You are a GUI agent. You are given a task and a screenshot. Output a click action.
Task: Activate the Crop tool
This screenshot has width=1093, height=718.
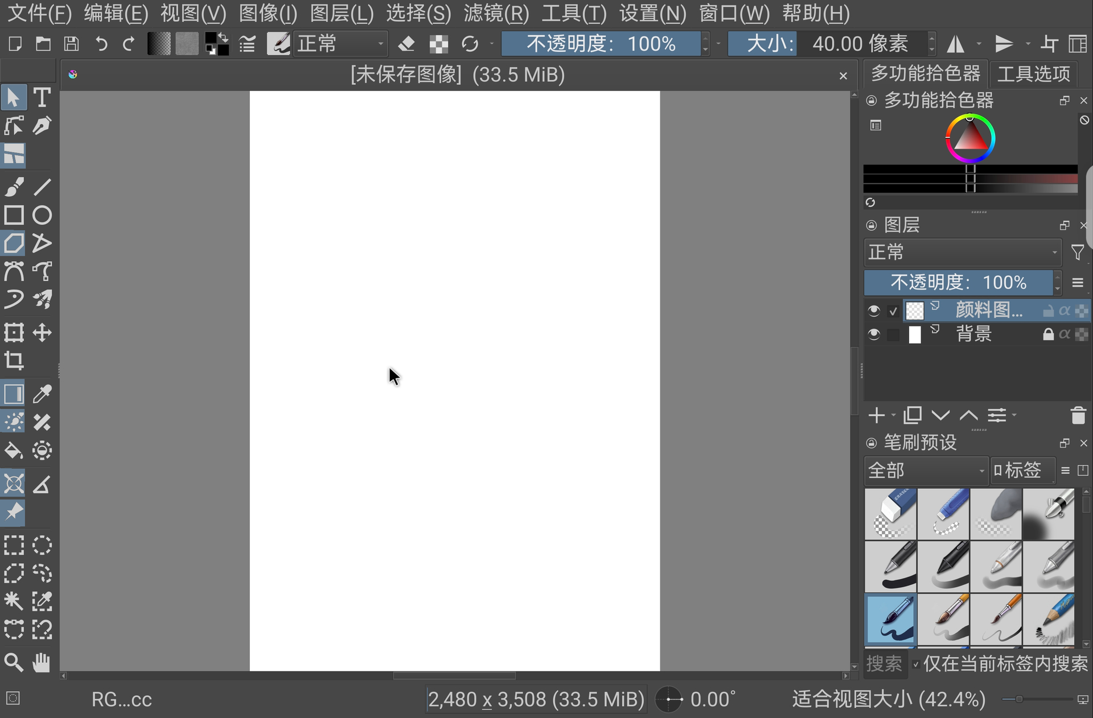point(14,360)
